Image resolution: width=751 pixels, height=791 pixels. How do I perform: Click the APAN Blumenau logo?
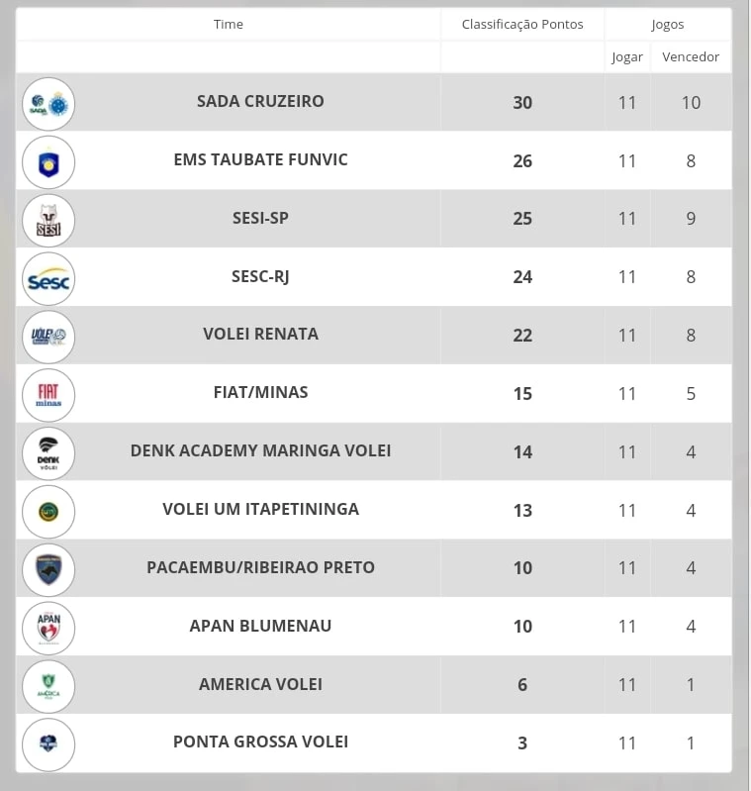pyautogui.click(x=48, y=628)
